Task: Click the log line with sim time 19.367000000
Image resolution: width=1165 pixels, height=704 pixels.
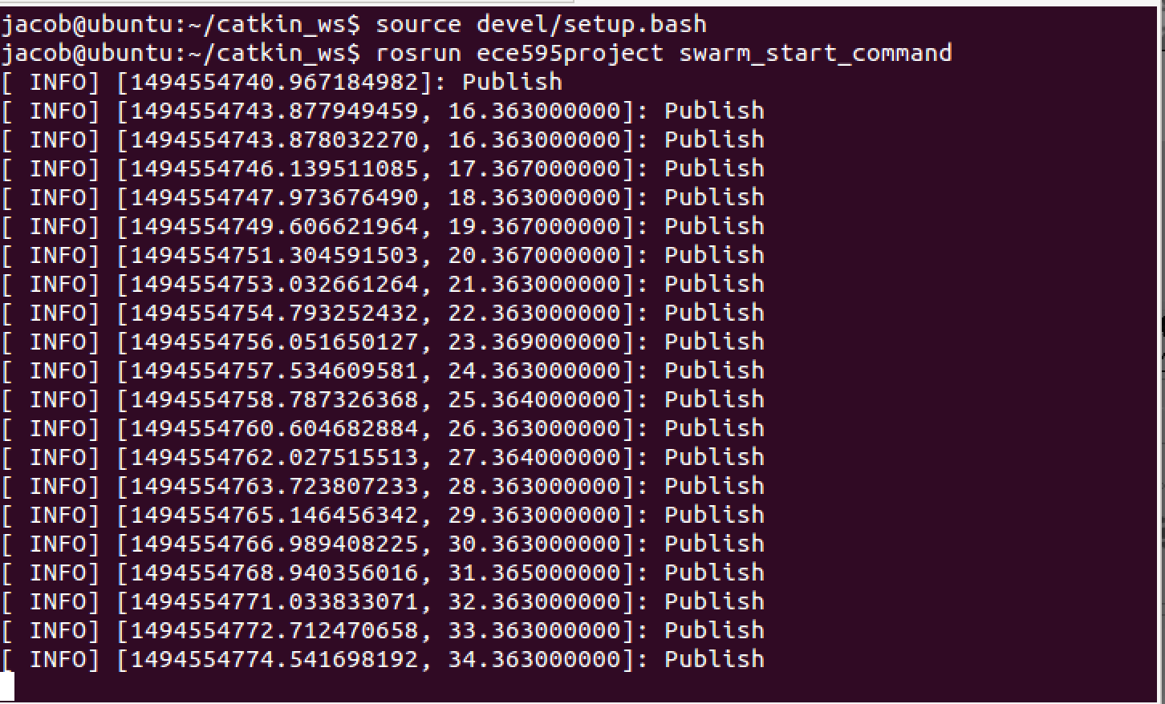Action: (x=383, y=226)
